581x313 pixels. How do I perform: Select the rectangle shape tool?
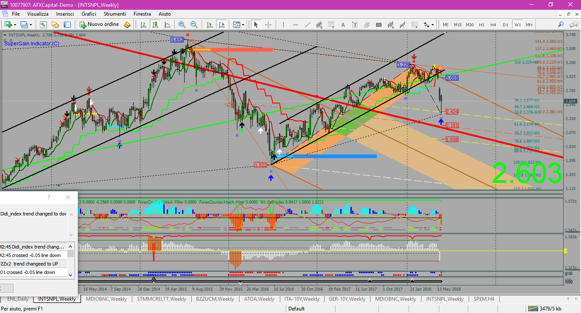[379, 25]
